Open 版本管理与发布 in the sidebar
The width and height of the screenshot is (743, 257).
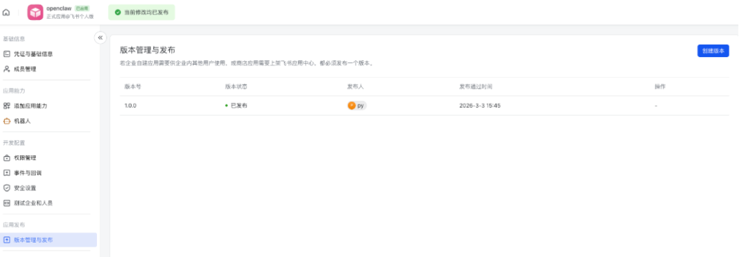(48, 240)
